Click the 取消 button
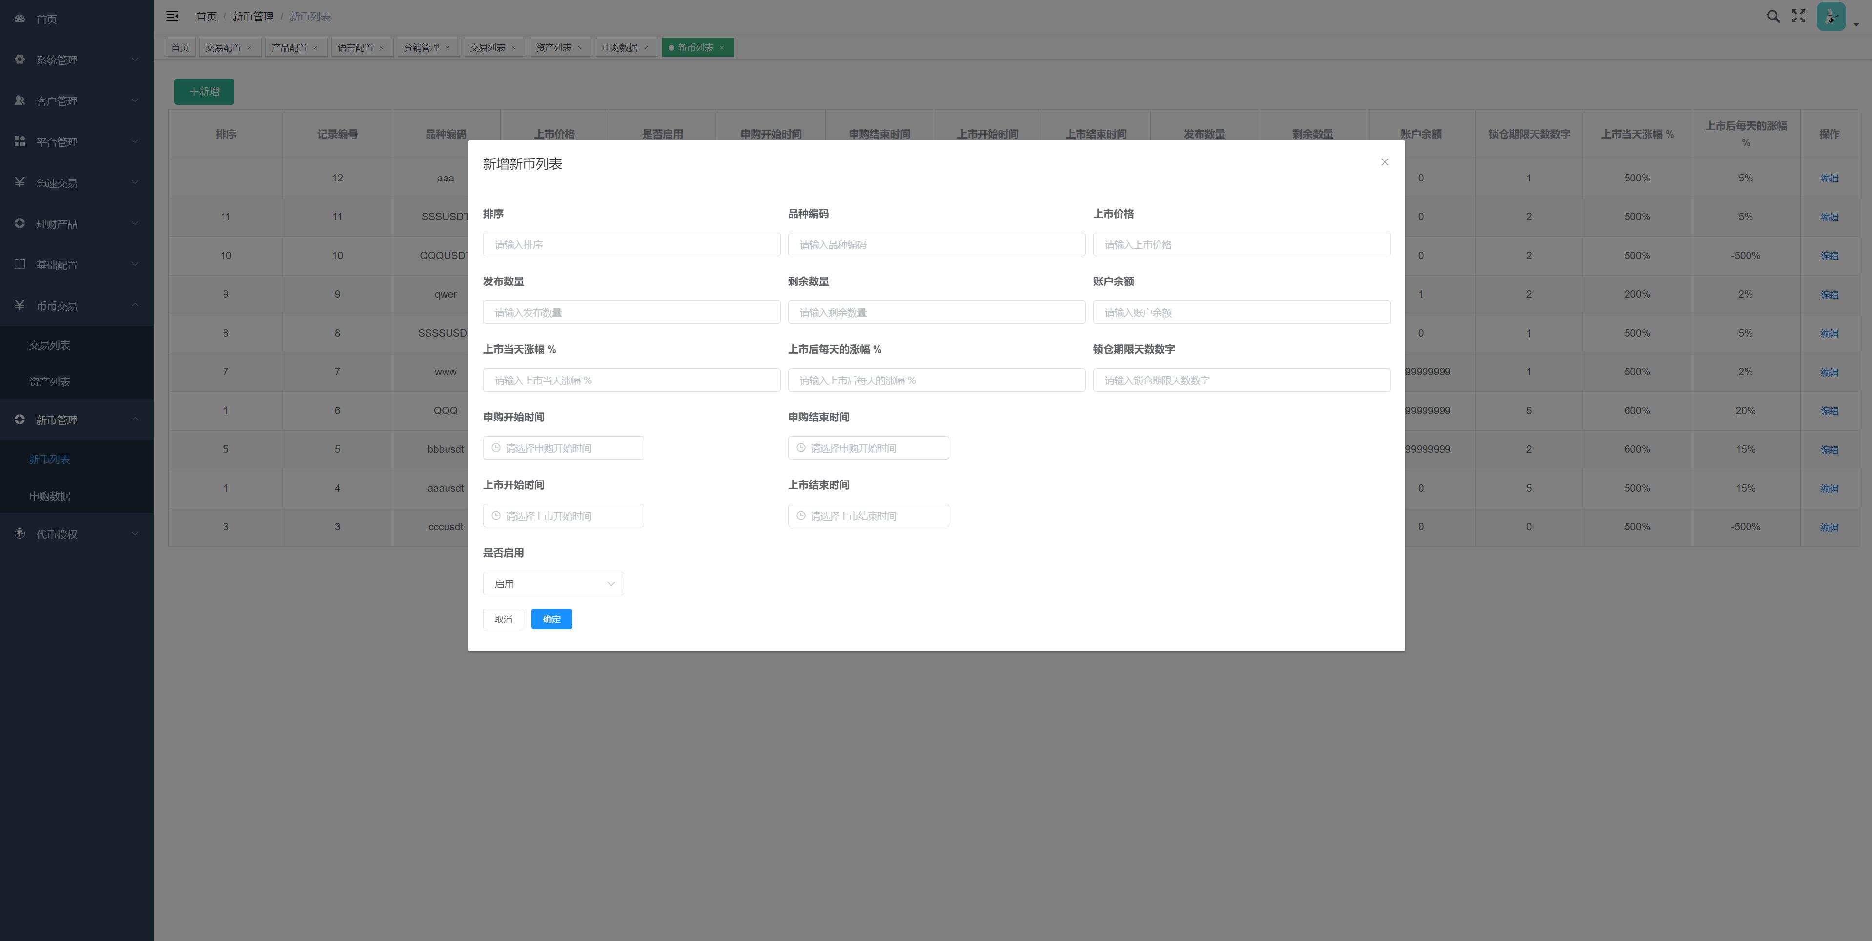 503,619
